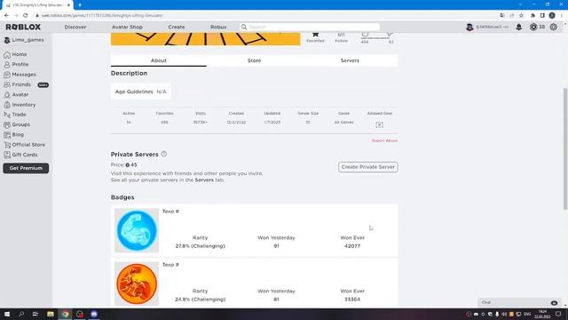The height and width of the screenshot is (320, 568).
Task: Go back with browser back arrow
Action: coord(6,15)
